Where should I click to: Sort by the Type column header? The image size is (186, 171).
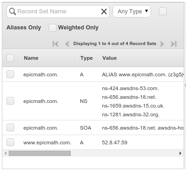point(87,58)
